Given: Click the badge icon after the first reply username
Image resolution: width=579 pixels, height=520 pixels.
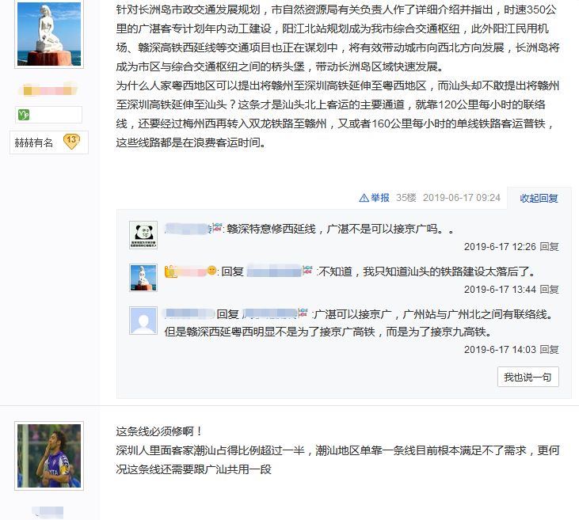Looking at the screenshot, I should [218, 227].
